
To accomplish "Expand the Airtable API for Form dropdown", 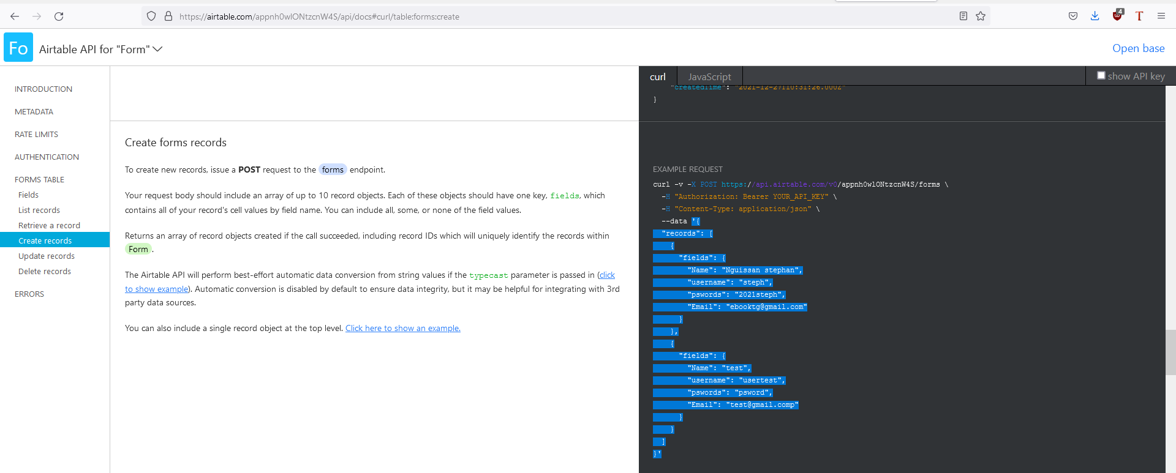I will 101,49.
